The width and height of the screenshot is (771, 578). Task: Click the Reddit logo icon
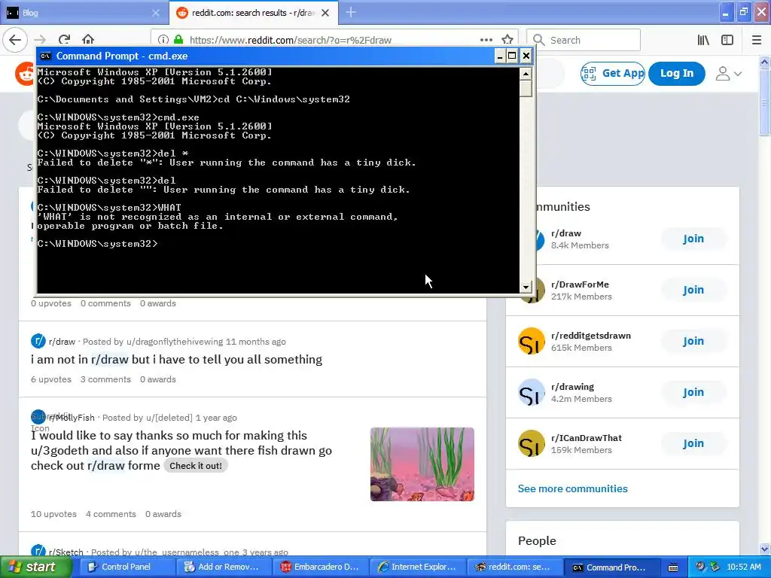pos(25,74)
